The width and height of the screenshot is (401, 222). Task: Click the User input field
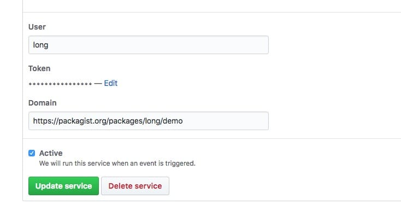(x=148, y=45)
